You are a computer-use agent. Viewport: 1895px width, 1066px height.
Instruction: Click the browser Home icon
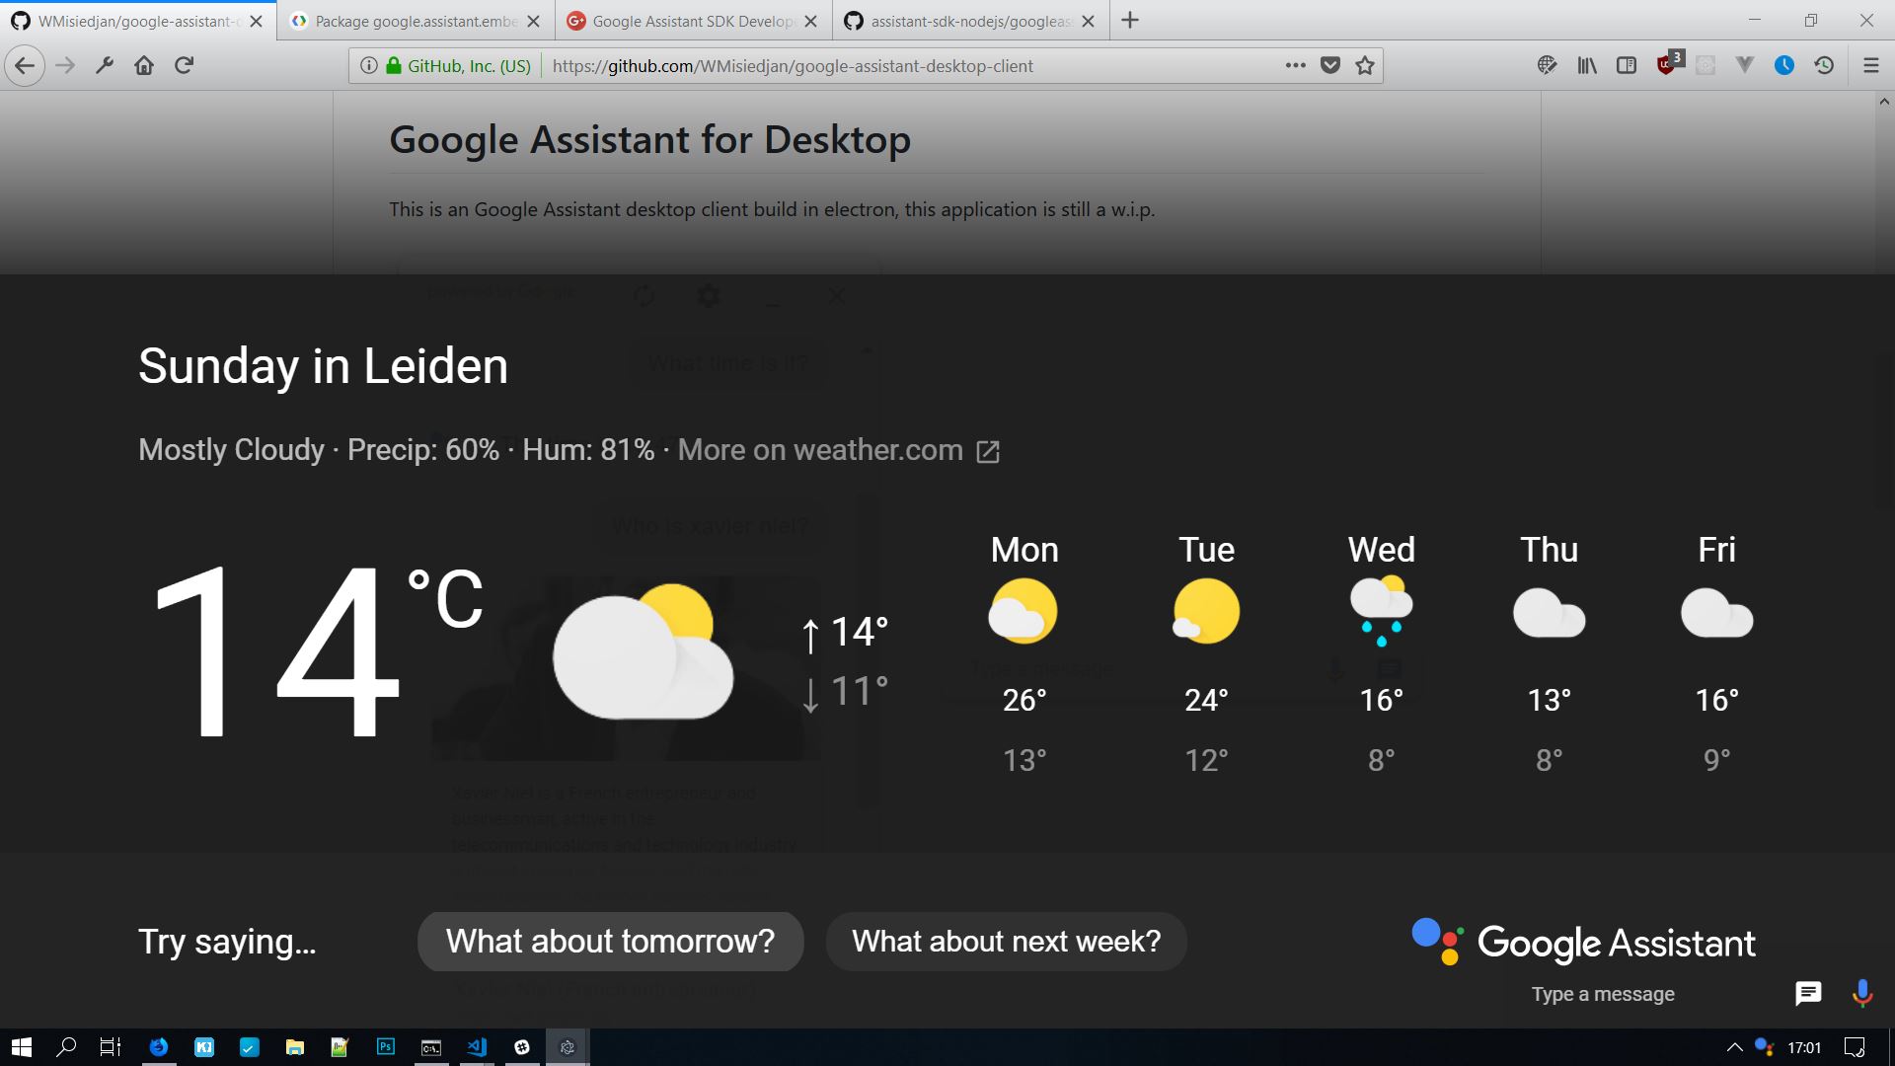pos(144,65)
